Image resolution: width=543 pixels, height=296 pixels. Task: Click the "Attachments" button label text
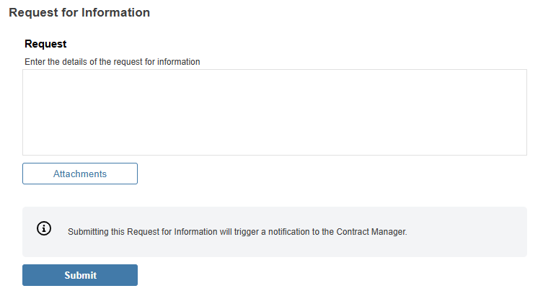click(x=80, y=174)
